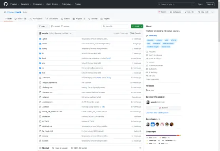Click the 14 Tags tag icon

pos(62,26)
